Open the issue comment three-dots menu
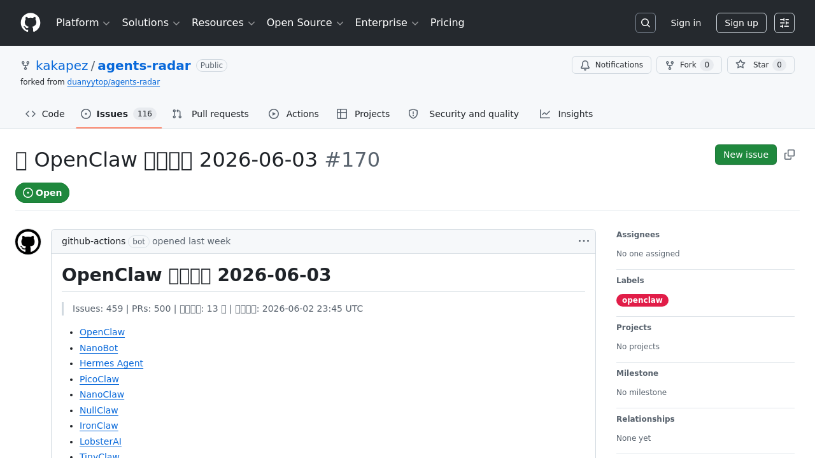 584,241
